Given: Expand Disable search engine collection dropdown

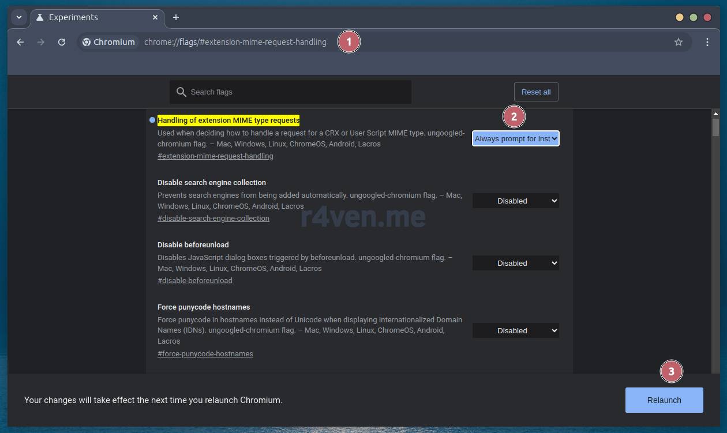Looking at the screenshot, I should 515,201.
